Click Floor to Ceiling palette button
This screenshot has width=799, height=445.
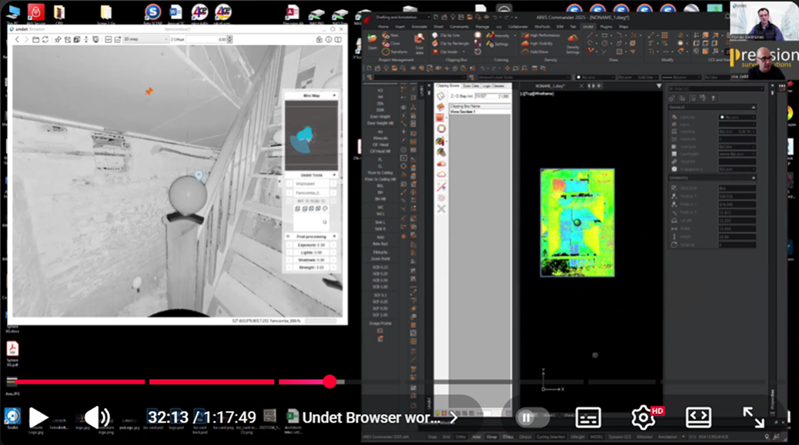pos(380,173)
